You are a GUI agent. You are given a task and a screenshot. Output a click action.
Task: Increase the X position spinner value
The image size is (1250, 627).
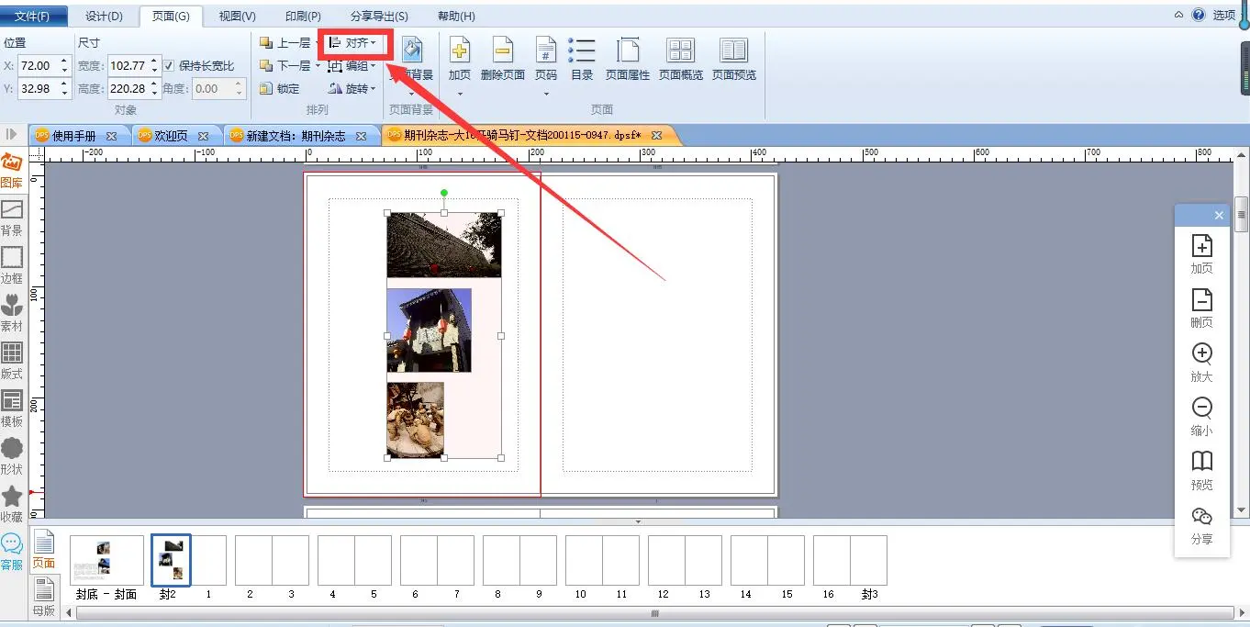click(64, 62)
